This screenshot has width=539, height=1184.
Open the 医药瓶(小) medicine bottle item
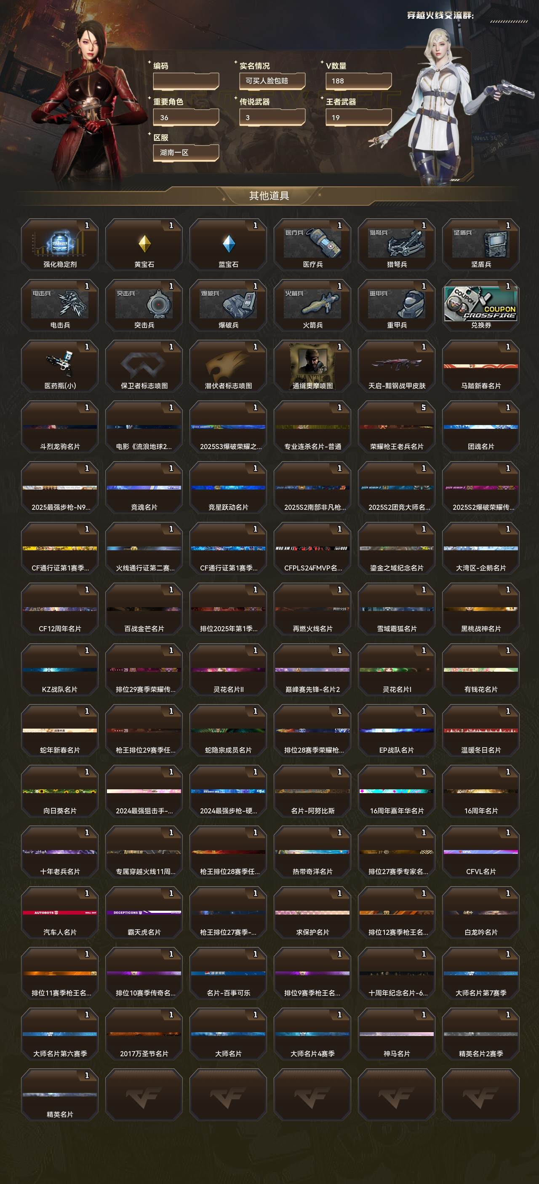(x=60, y=366)
